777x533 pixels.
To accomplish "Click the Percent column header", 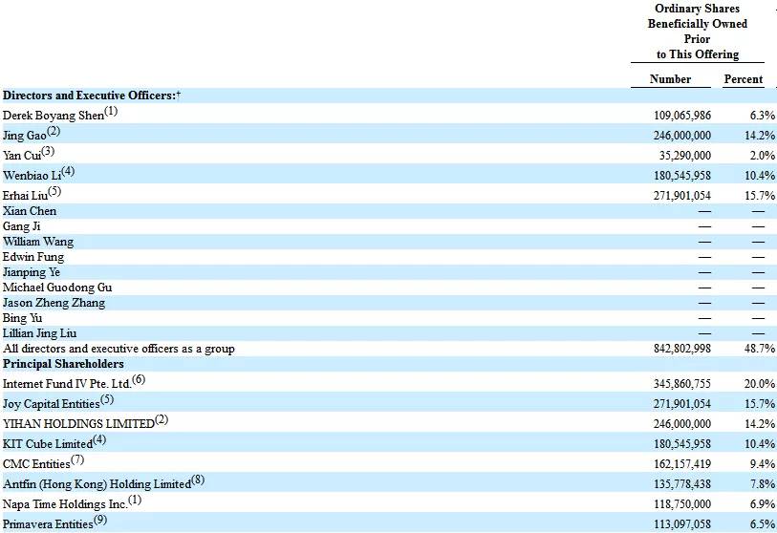I will tap(744, 79).
